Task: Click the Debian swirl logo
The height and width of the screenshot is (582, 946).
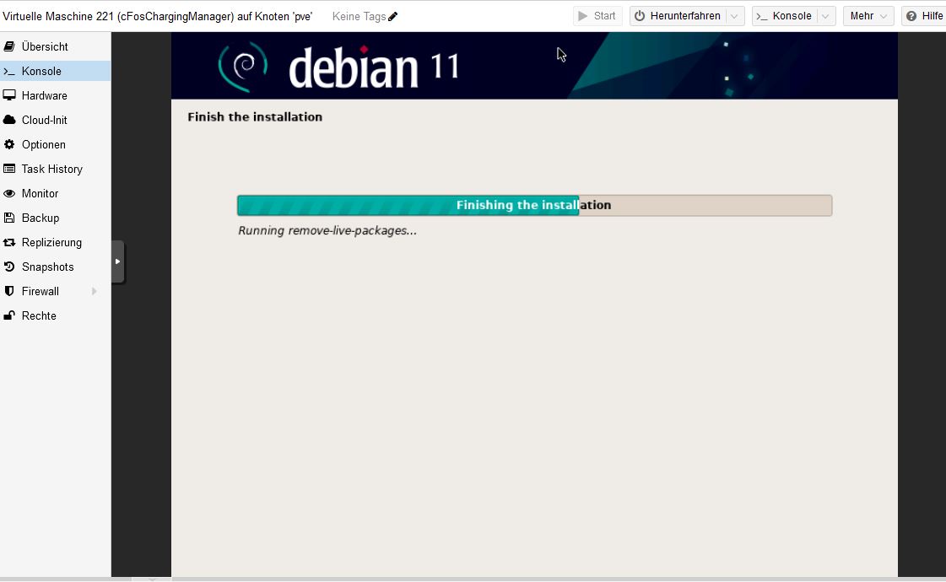Action: (x=243, y=67)
